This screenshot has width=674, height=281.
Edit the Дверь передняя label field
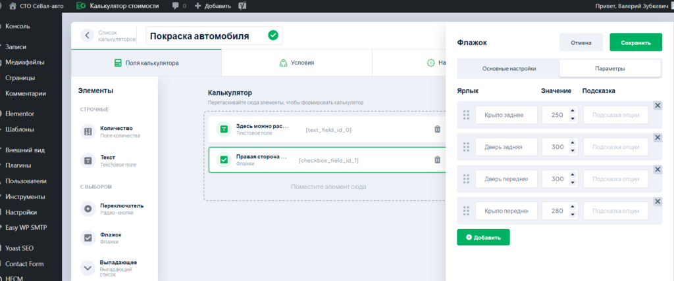(506, 179)
